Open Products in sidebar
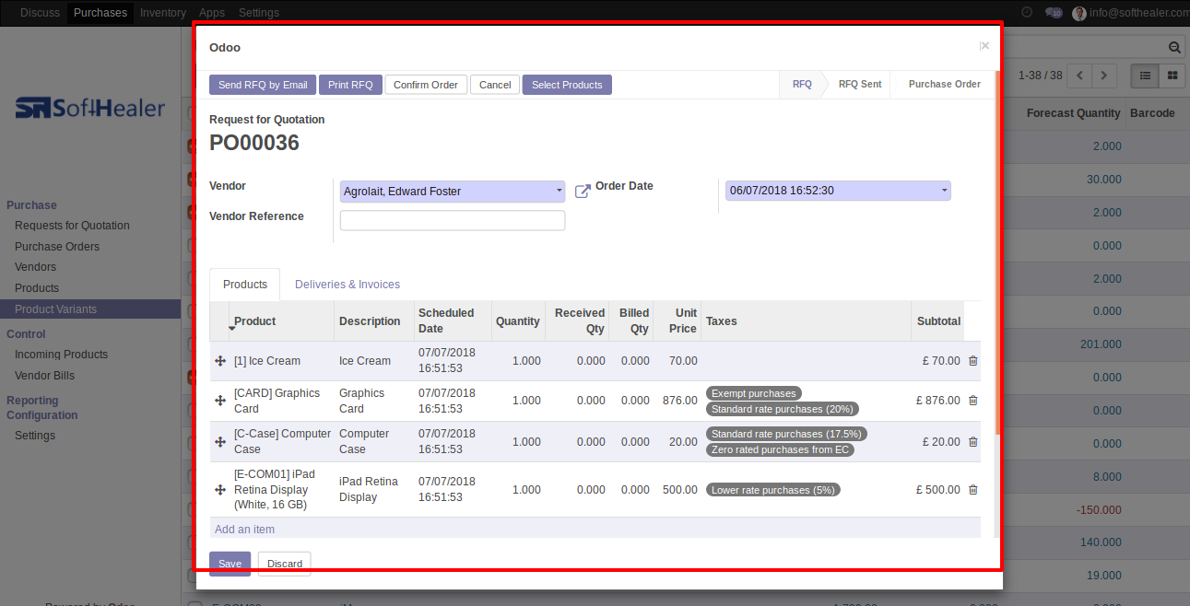1190x606 pixels. pos(37,288)
